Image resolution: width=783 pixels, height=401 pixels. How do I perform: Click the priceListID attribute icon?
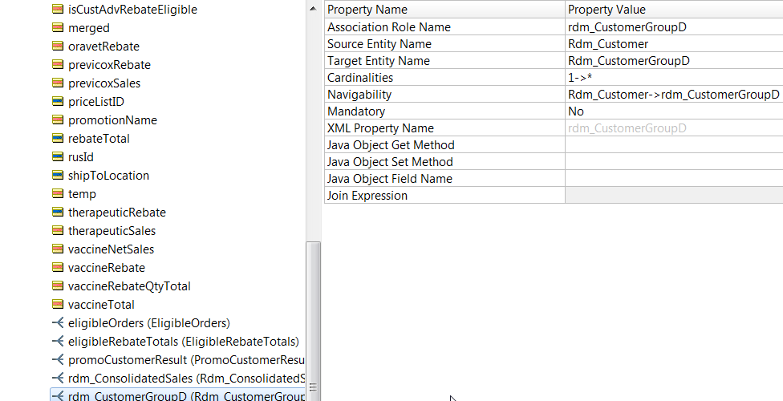click(x=58, y=101)
